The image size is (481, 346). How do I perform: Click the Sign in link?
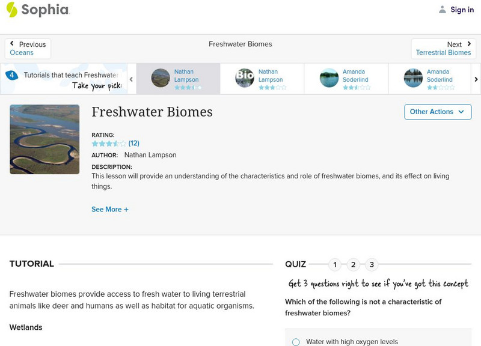462,10
